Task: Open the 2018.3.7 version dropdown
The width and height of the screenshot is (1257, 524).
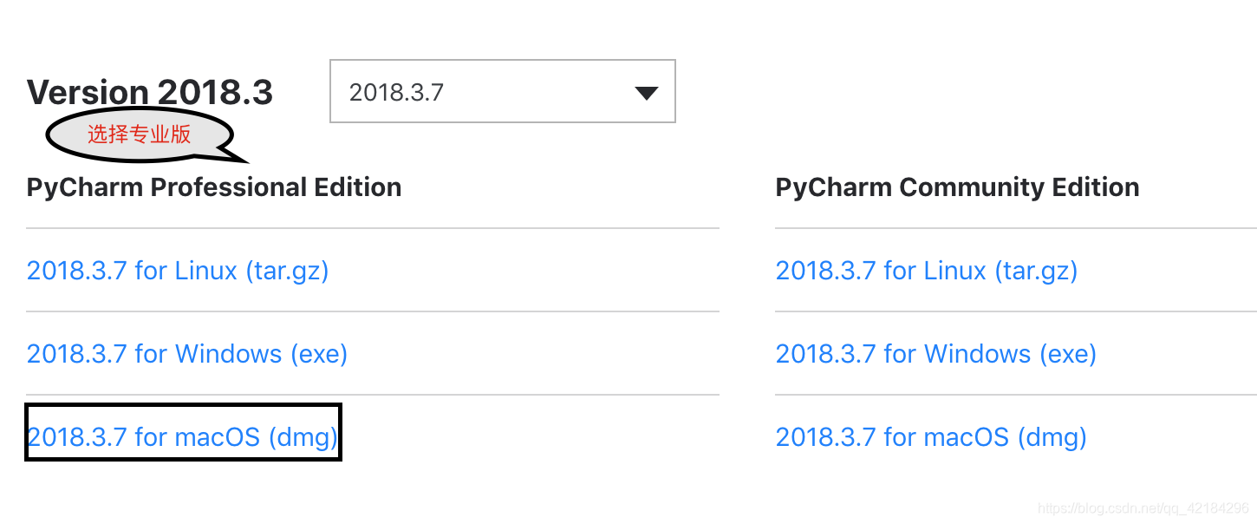Action: [502, 91]
